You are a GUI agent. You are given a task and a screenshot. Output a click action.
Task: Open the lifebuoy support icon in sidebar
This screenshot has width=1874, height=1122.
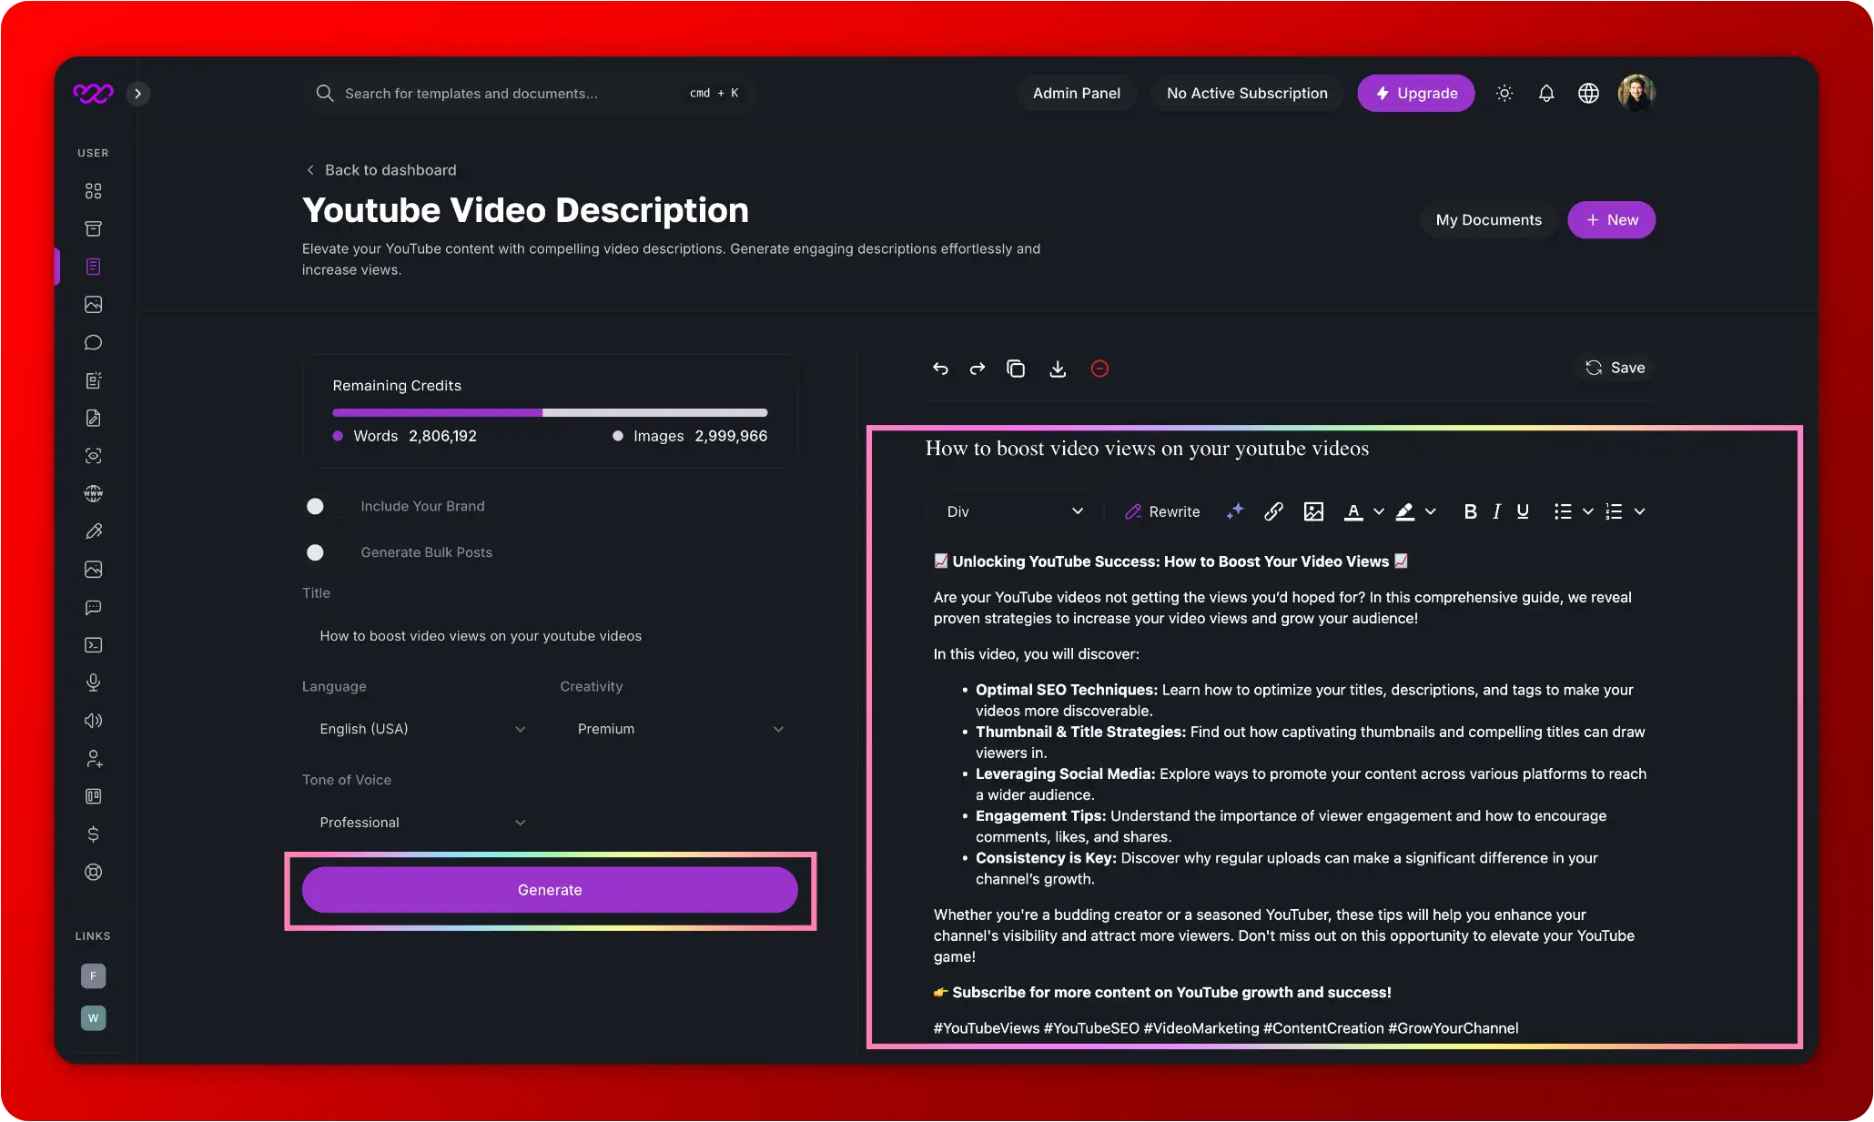click(x=93, y=872)
